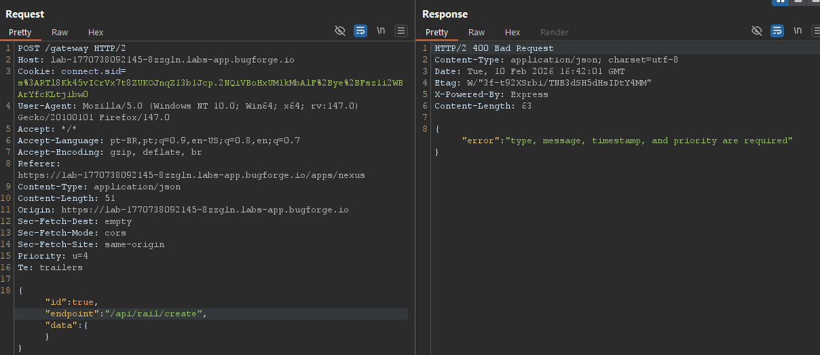
Task: Toggle \n show newlines in Response panel
Action: (798, 31)
